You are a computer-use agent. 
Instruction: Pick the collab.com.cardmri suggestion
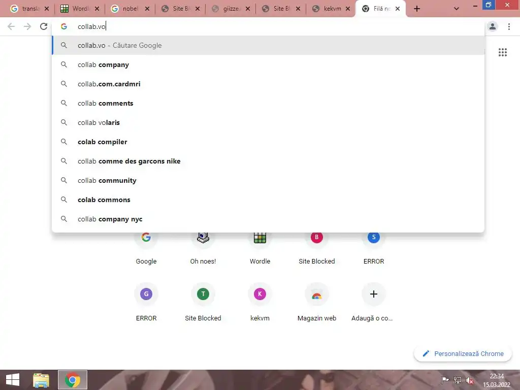tap(268, 84)
